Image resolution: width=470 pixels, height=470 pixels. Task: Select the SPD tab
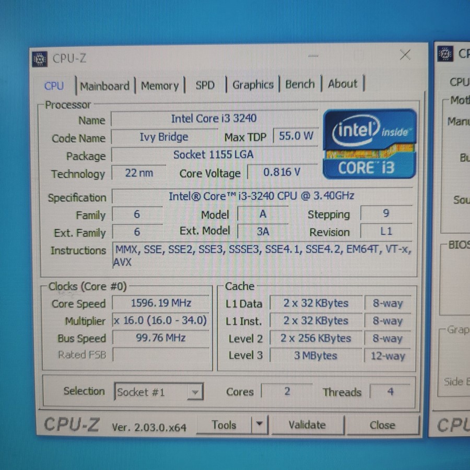tap(205, 85)
